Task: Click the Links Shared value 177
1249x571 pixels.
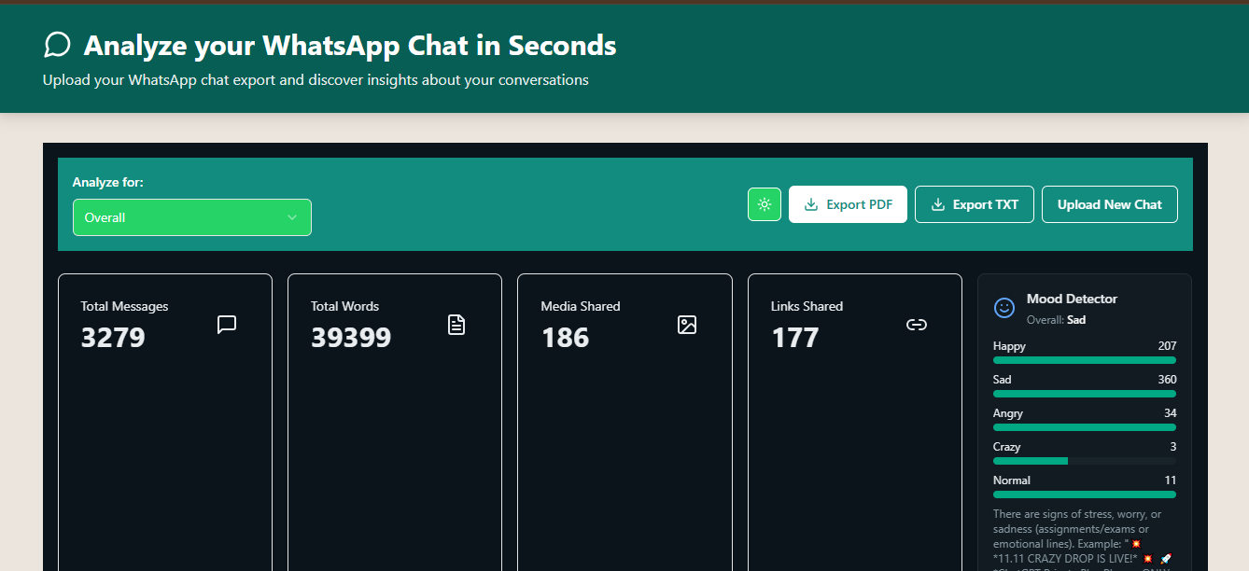Action: coord(795,338)
